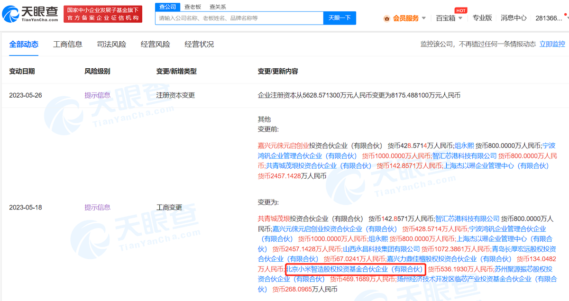Screen dimensions: 569x301
Task: Click the 风险级别 column header
Action: [97, 71]
